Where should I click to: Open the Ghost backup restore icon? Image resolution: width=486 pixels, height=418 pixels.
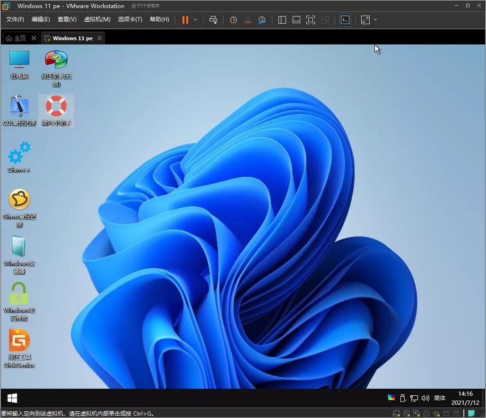pos(19,200)
